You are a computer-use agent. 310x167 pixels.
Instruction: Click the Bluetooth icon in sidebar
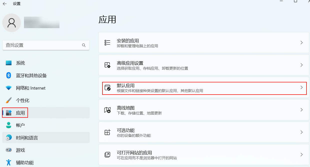tap(9, 75)
